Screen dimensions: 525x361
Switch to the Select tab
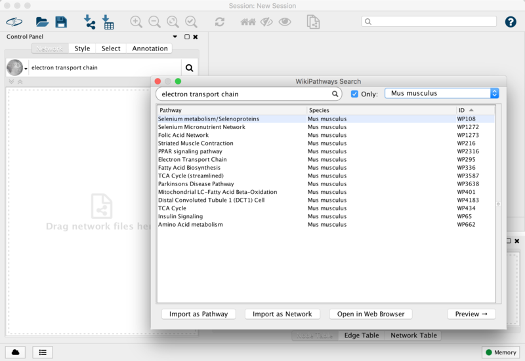click(x=111, y=48)
